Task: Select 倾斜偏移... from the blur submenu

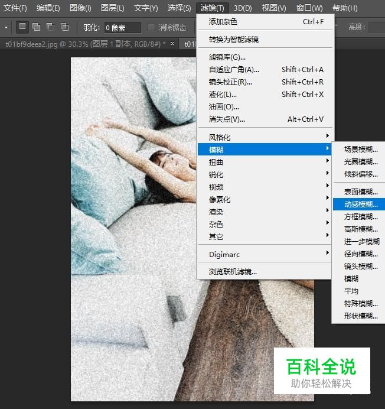Action: (359, 174)
